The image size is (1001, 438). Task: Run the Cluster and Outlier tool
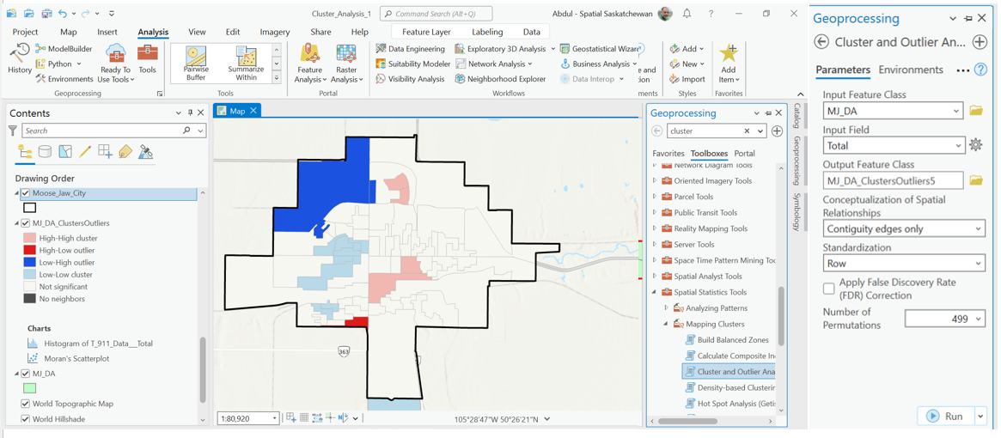pyautogui.click(x=944, y=417)
